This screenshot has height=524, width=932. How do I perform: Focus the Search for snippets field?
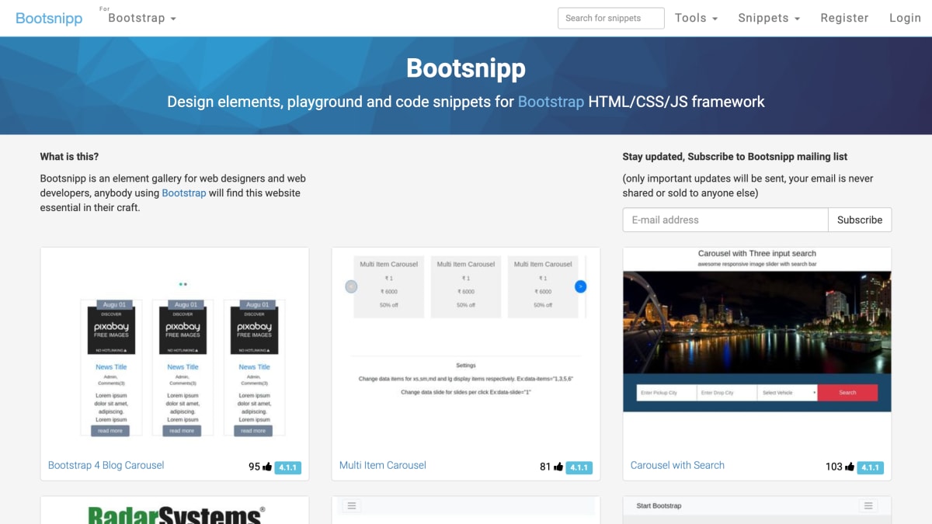point(611,18)
